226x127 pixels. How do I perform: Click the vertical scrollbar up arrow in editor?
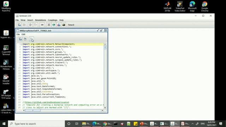[x=105, y=44]
